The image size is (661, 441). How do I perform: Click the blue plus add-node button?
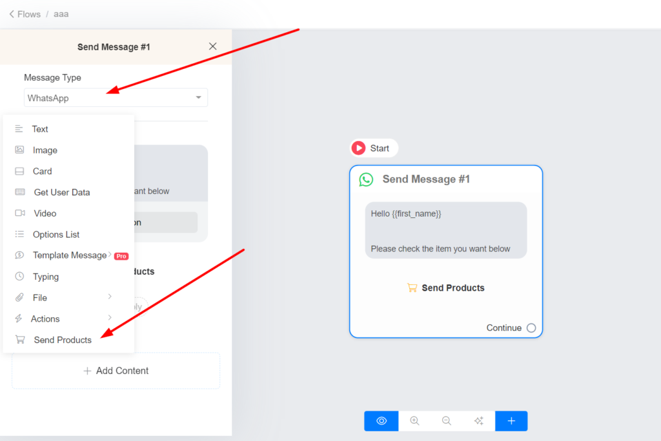point(511,421)
